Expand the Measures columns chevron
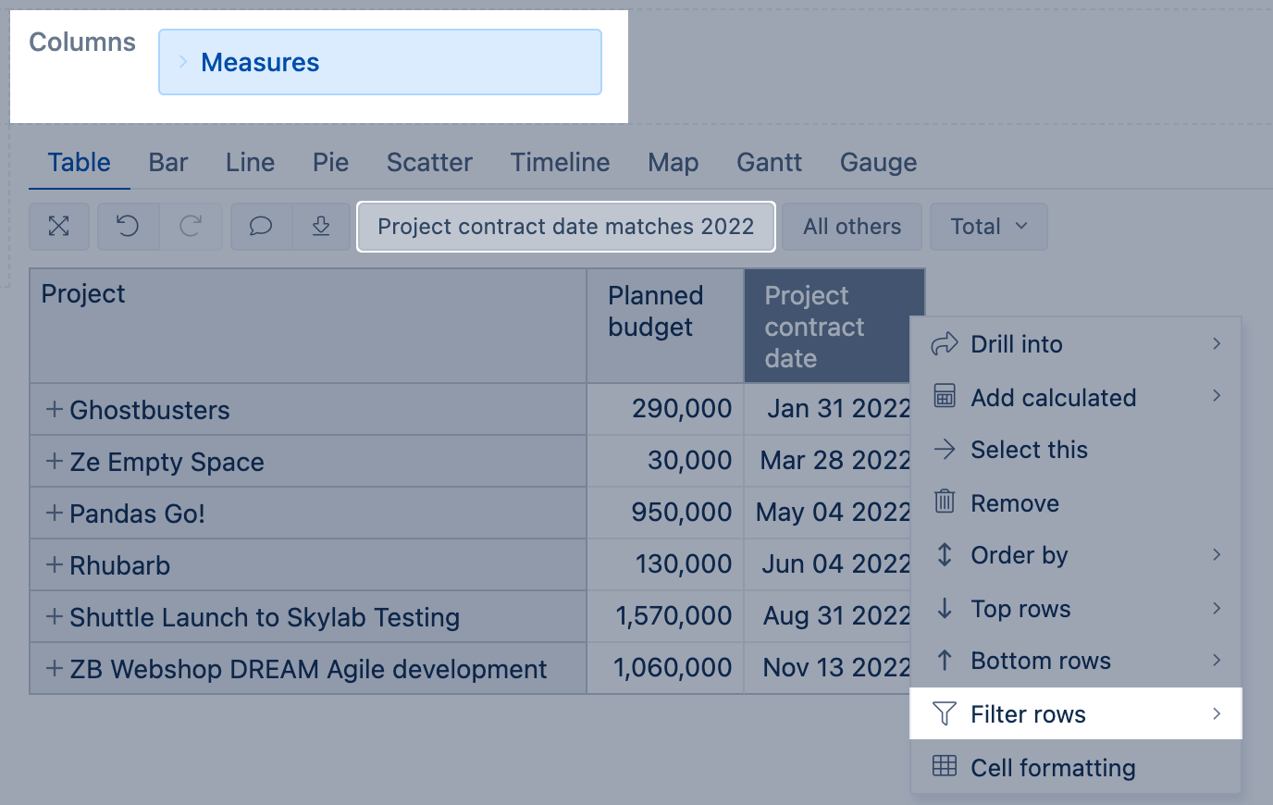The width and height of the screenshot is (1273, 805). pos(183,62)
